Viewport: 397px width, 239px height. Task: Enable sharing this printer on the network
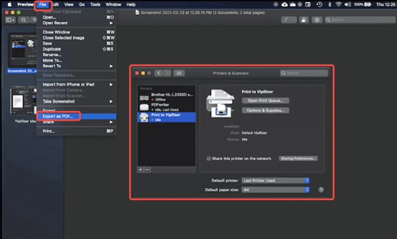pyautogui.click(x=208, y=158)
